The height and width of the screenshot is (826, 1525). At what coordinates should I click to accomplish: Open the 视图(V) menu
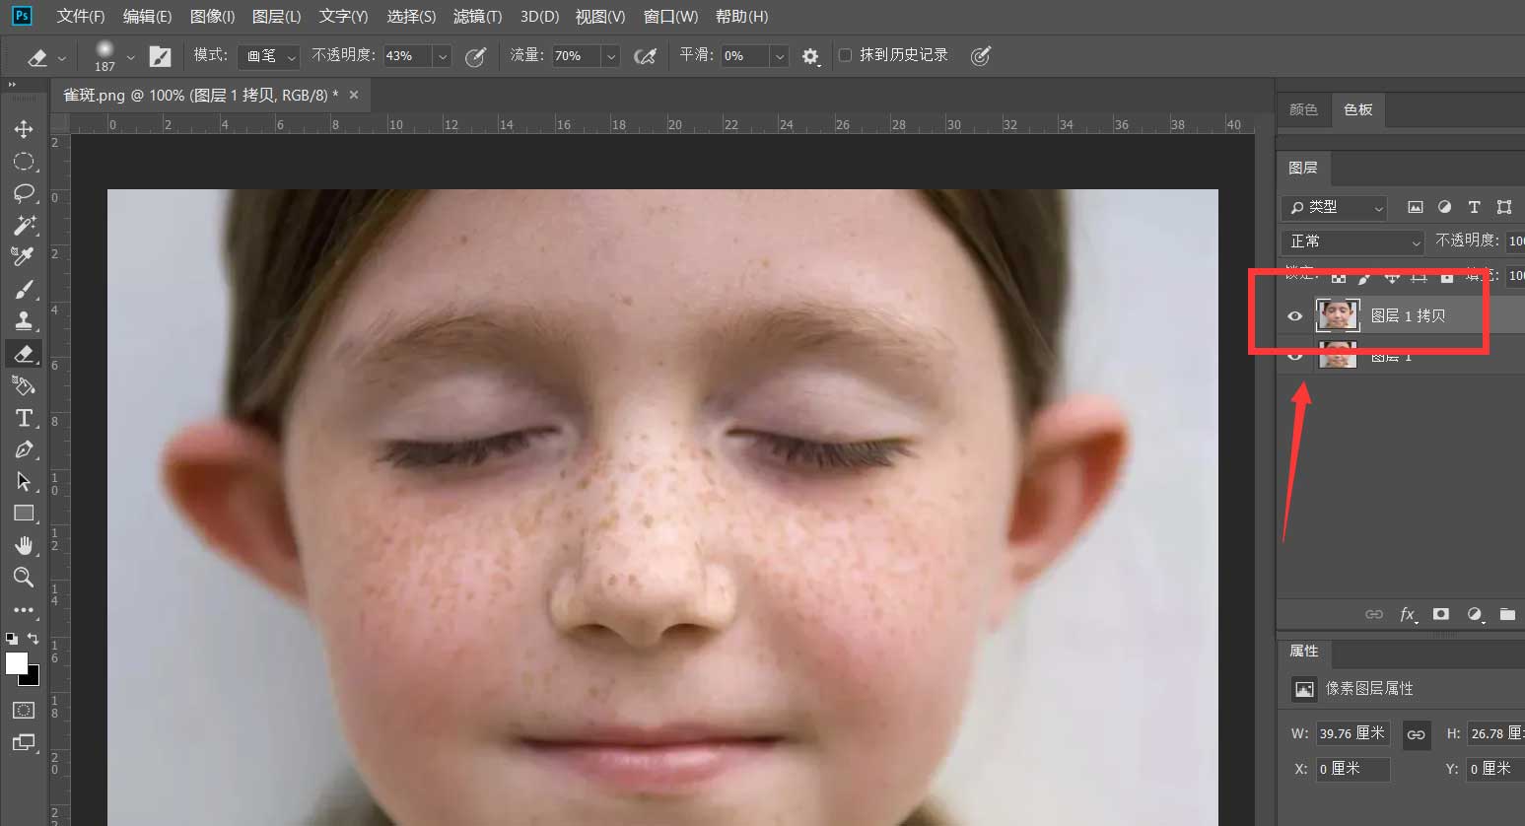coord(600,17)
